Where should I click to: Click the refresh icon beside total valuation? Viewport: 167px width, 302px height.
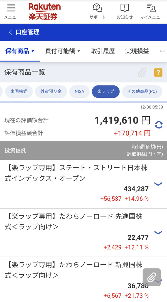(159, 125)
